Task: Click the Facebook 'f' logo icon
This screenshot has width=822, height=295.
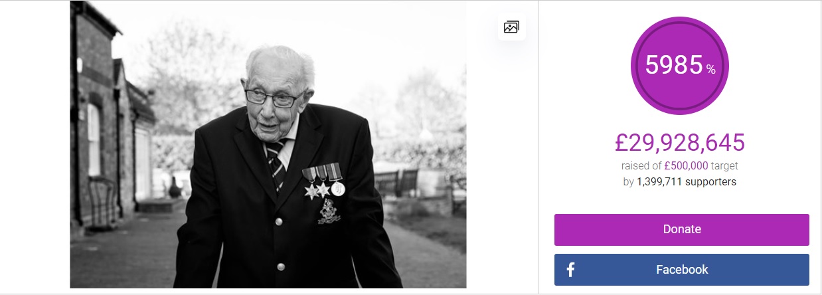Action: (570, 270)
